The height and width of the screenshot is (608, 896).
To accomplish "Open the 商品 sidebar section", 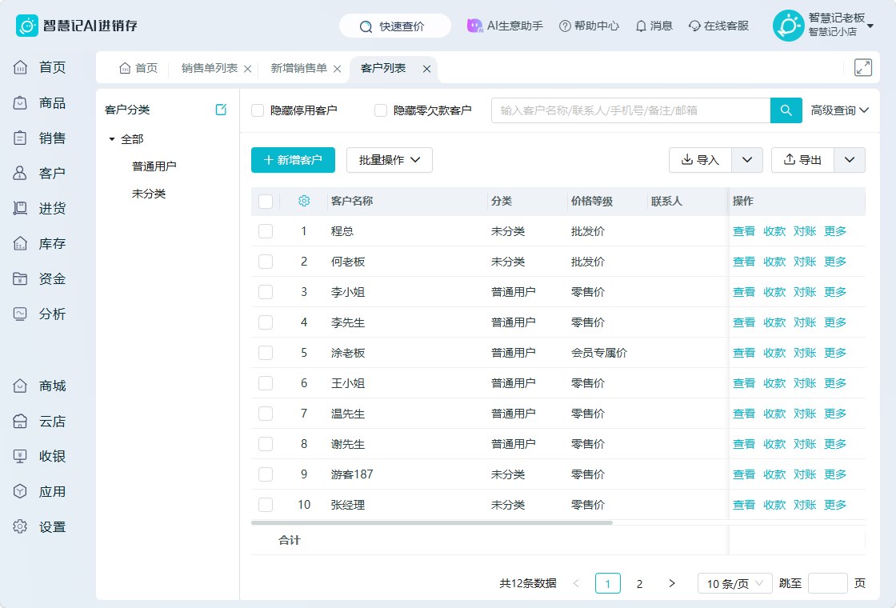I will [x=39, y=103].
